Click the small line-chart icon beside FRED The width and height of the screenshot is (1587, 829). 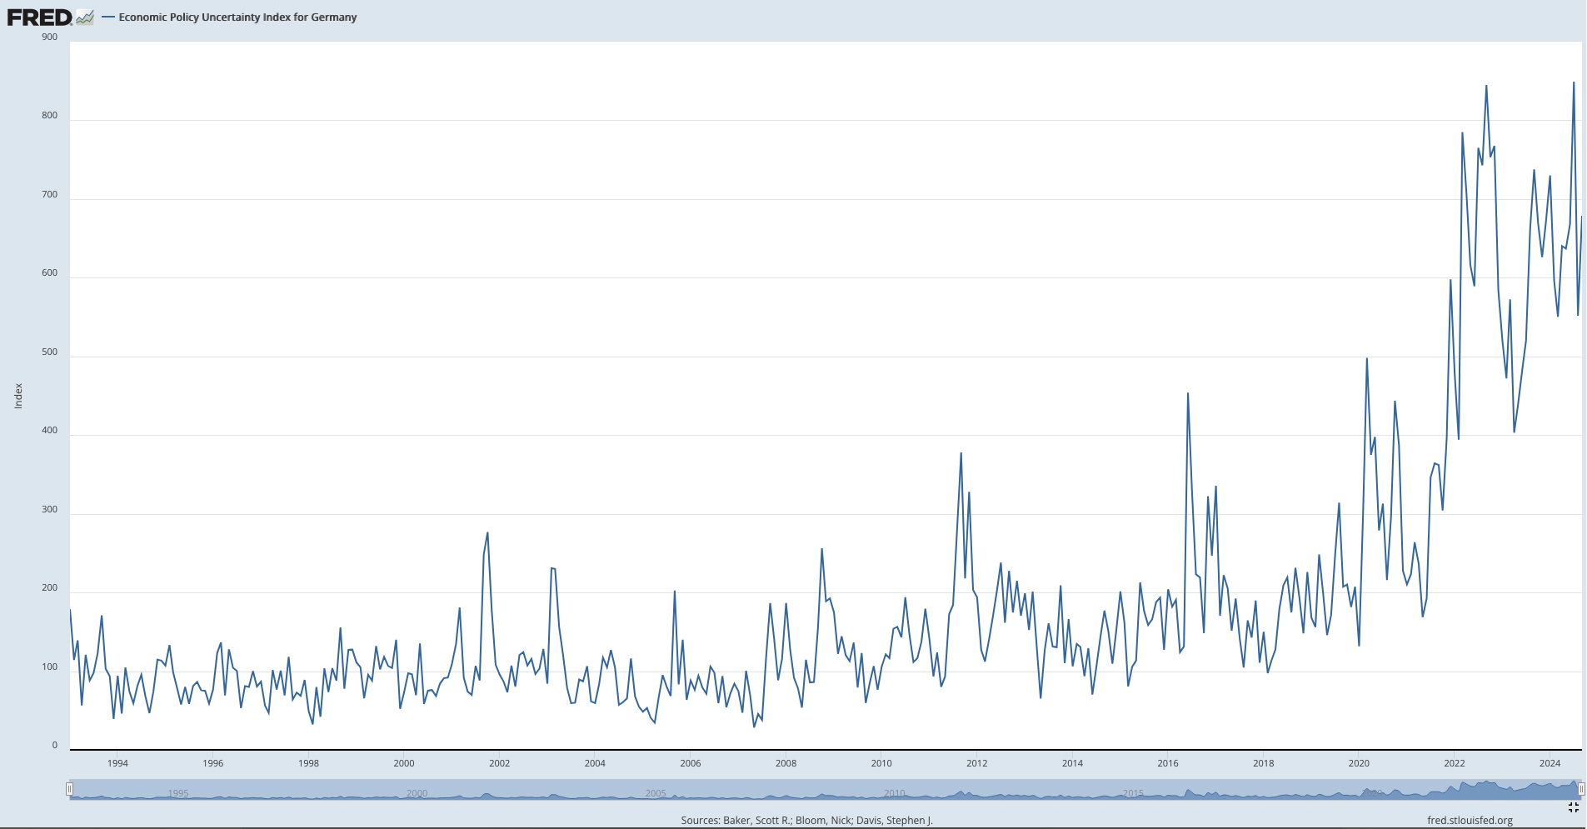(x=85, y=17)
